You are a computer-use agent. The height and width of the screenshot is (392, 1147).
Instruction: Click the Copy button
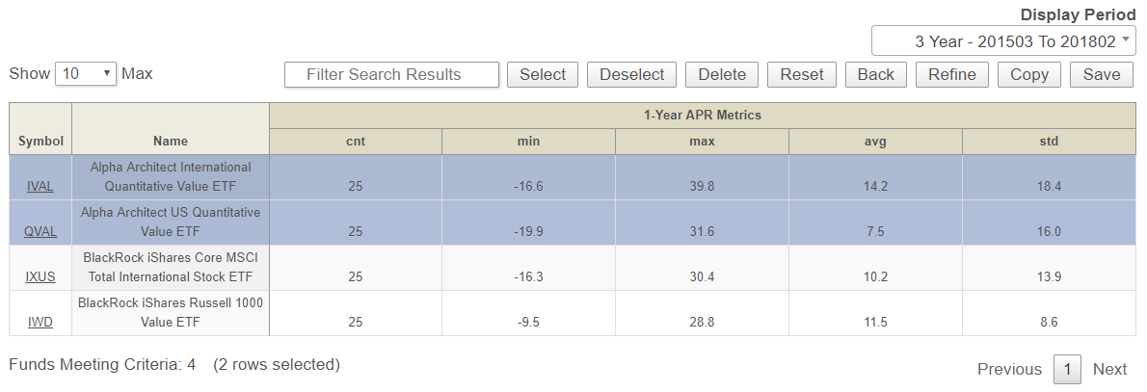tap(1028, 74)
